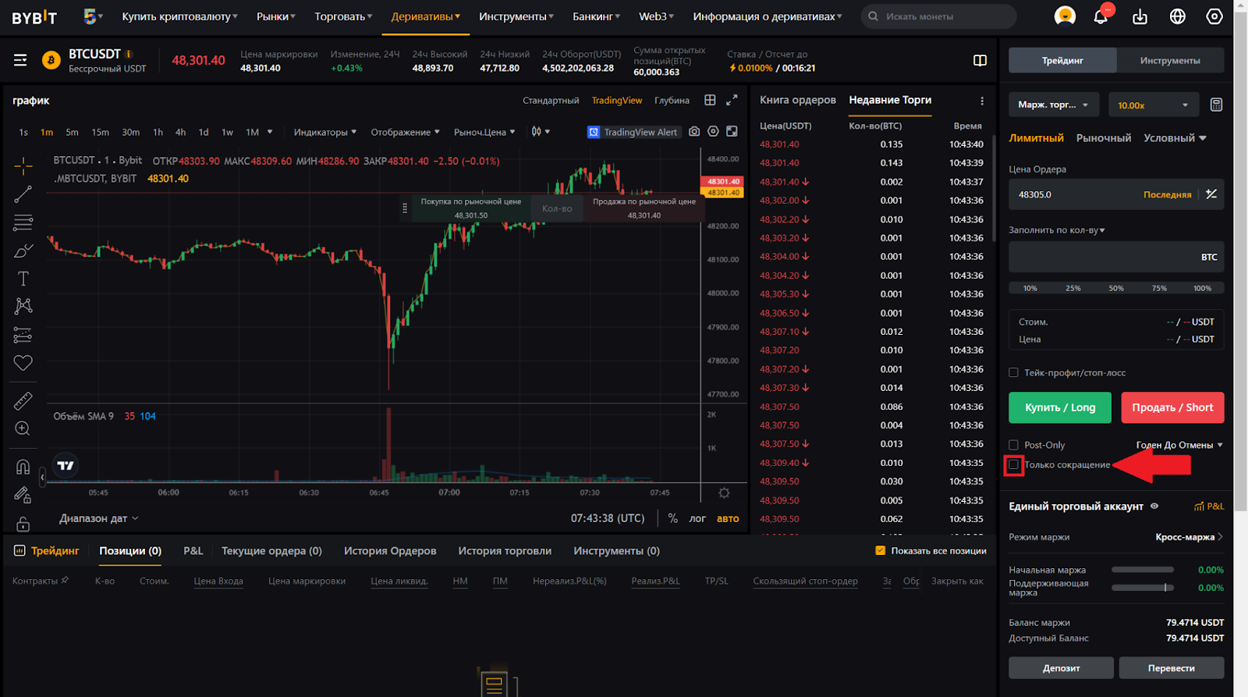This screenshot has height=697, width=1248.
Task: Open the История Ордеров tab
Action: pos(390,551)
